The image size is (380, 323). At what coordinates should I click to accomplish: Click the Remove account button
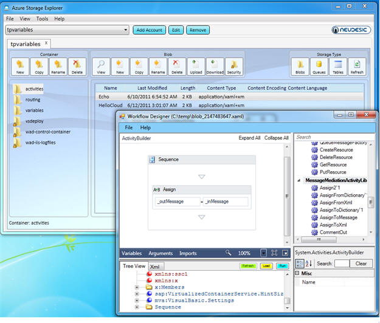tap(198, 30)
